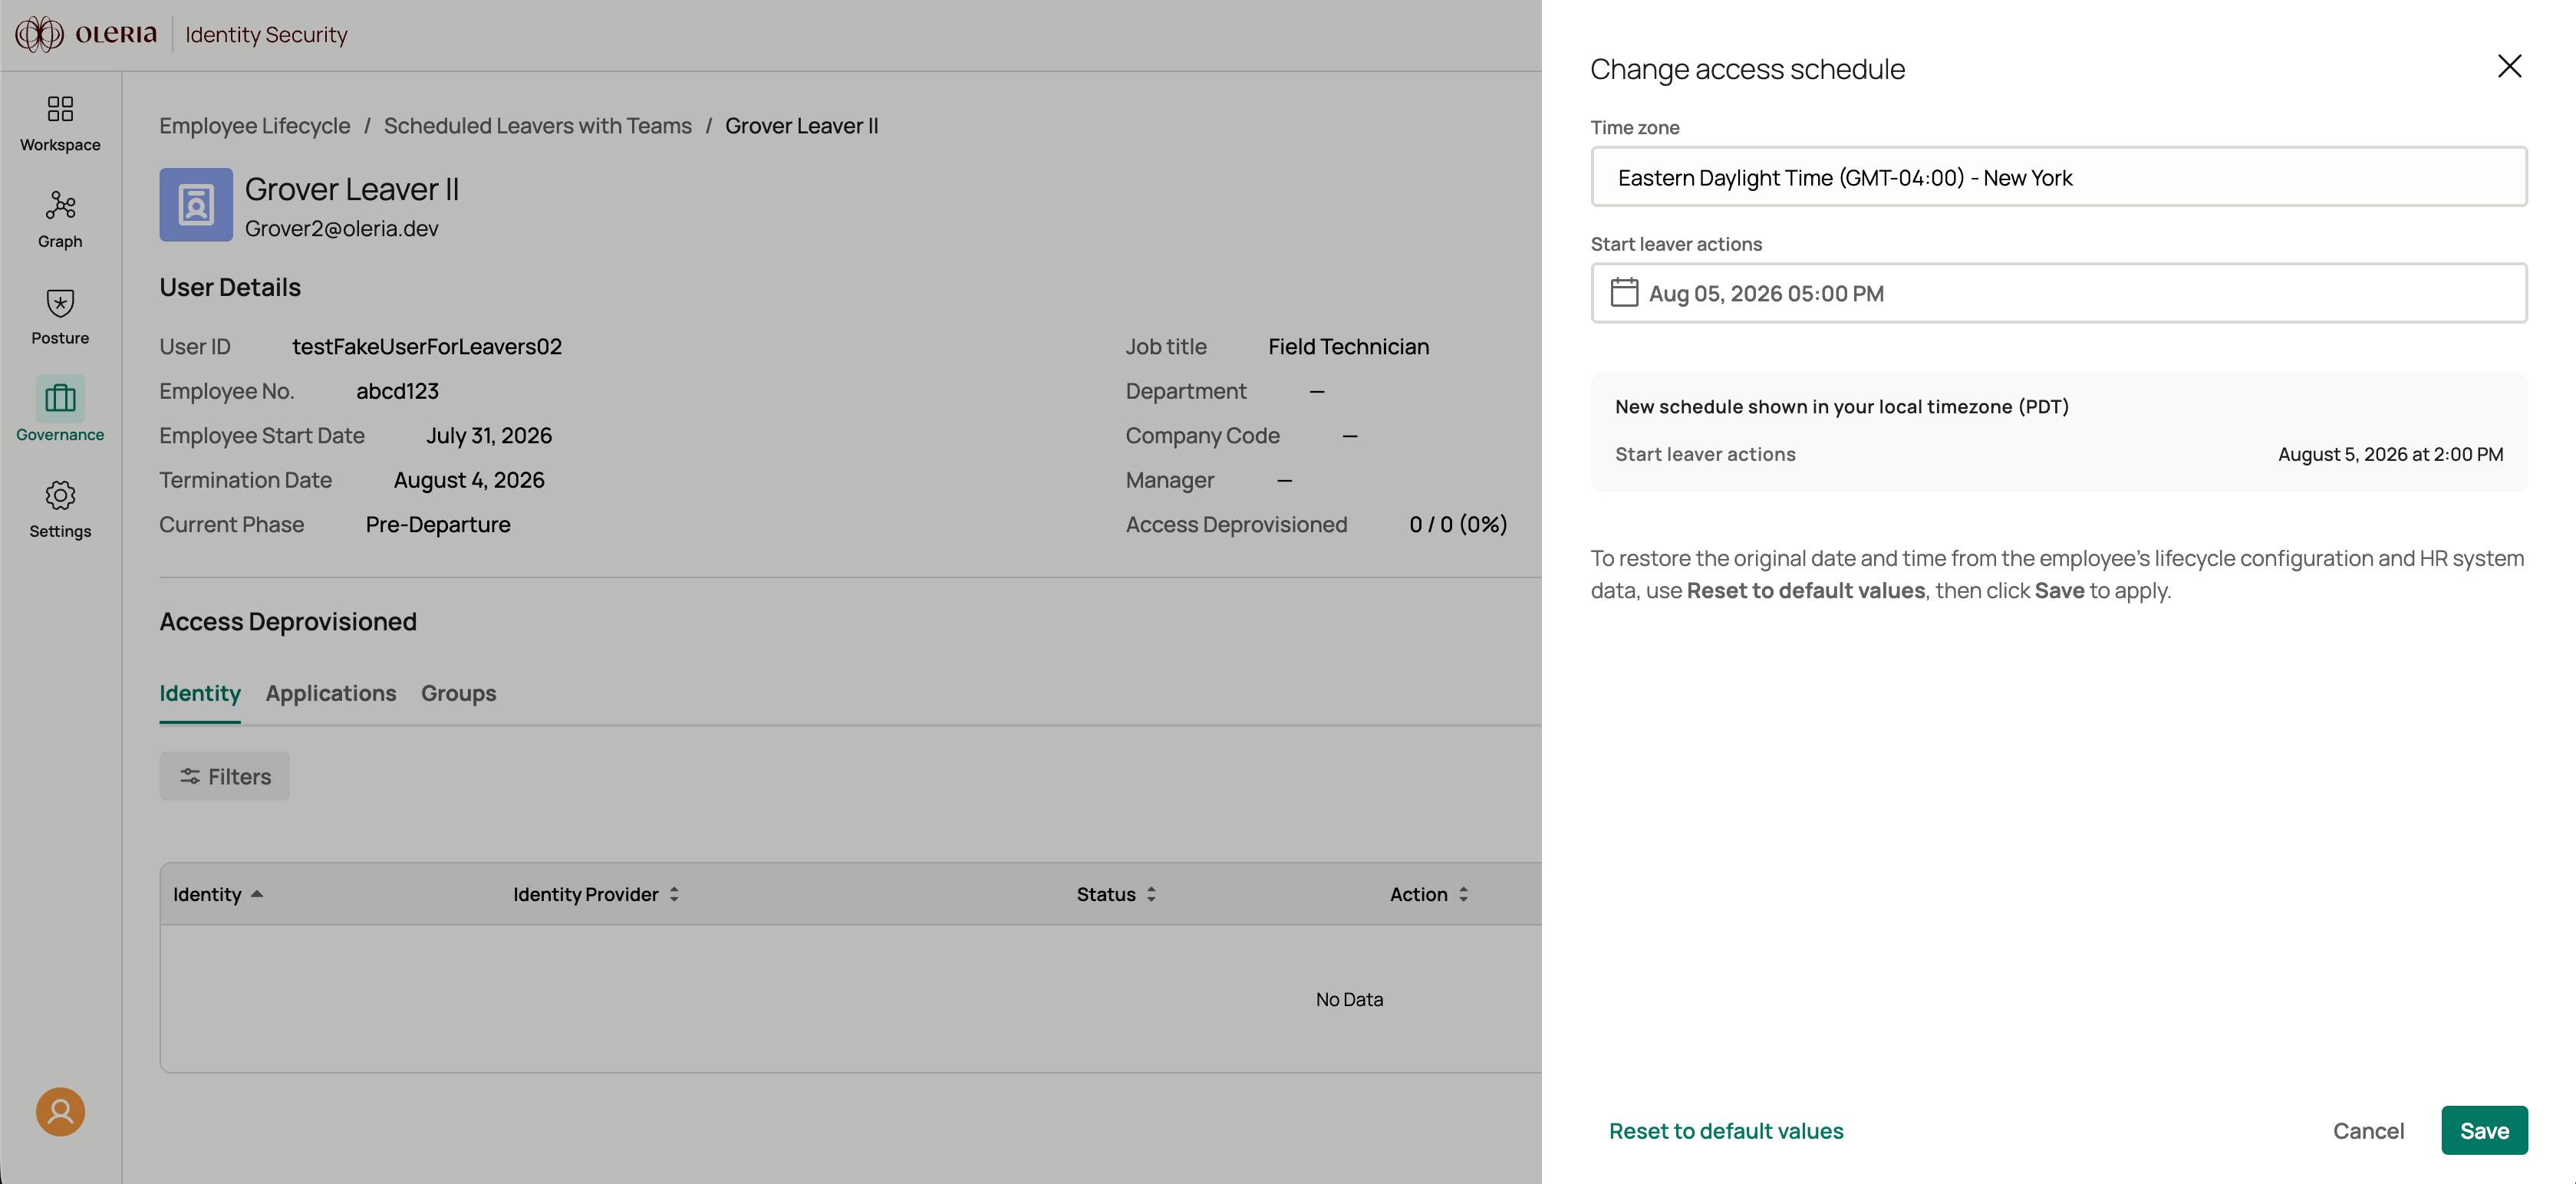Save the access schedule changes

[x=2484, y=1130]
